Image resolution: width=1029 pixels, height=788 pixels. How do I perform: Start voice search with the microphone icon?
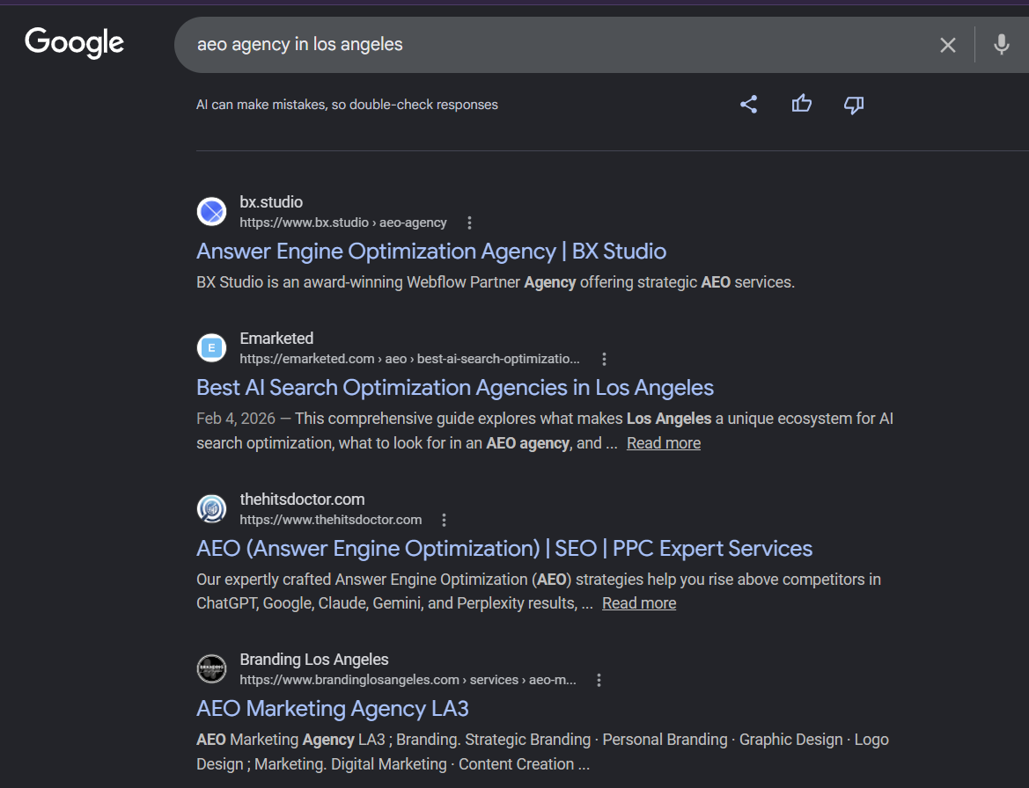(1002, 45)
